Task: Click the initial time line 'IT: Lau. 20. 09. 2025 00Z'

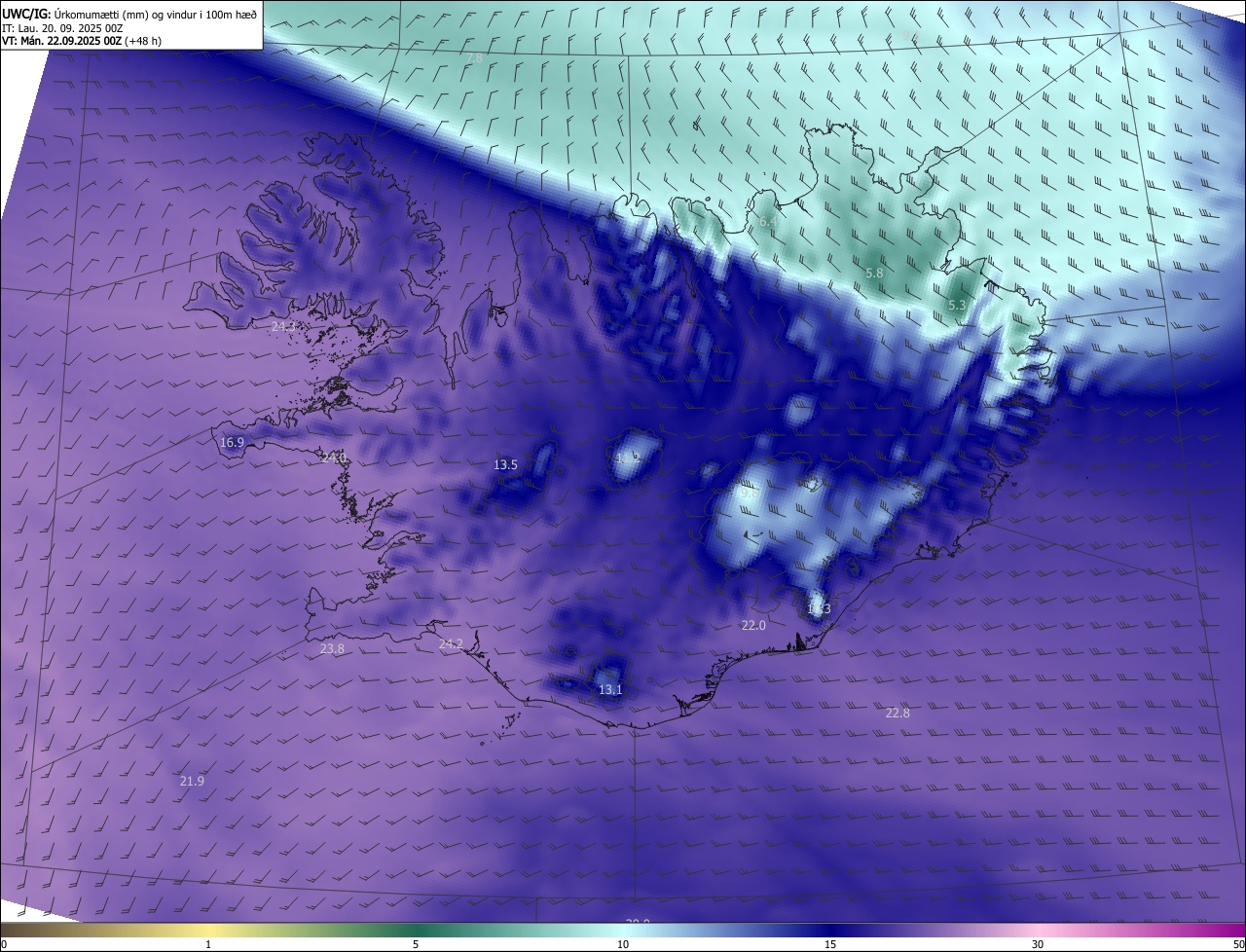Action: pyautogui.click(x=62, y=28)
